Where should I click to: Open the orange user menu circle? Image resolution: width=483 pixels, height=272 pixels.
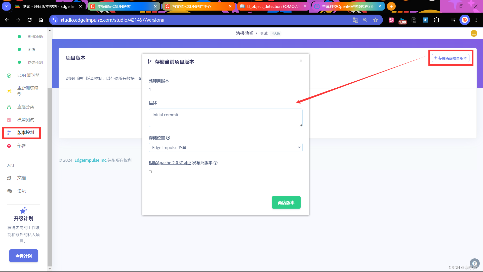click(474, 33)
